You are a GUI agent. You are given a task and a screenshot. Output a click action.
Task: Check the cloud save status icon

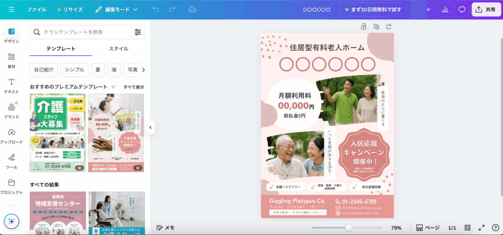(192, 9)
